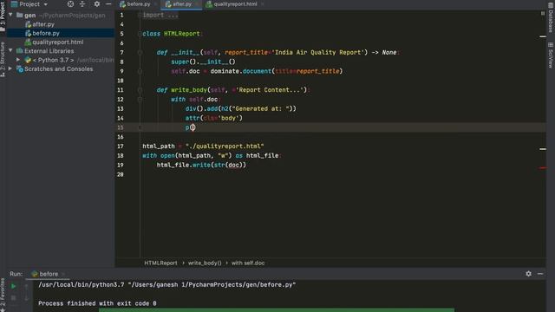
Task: Hide the Project panel with minus icon
Action: pyautogui.click(x=108, y=4)
